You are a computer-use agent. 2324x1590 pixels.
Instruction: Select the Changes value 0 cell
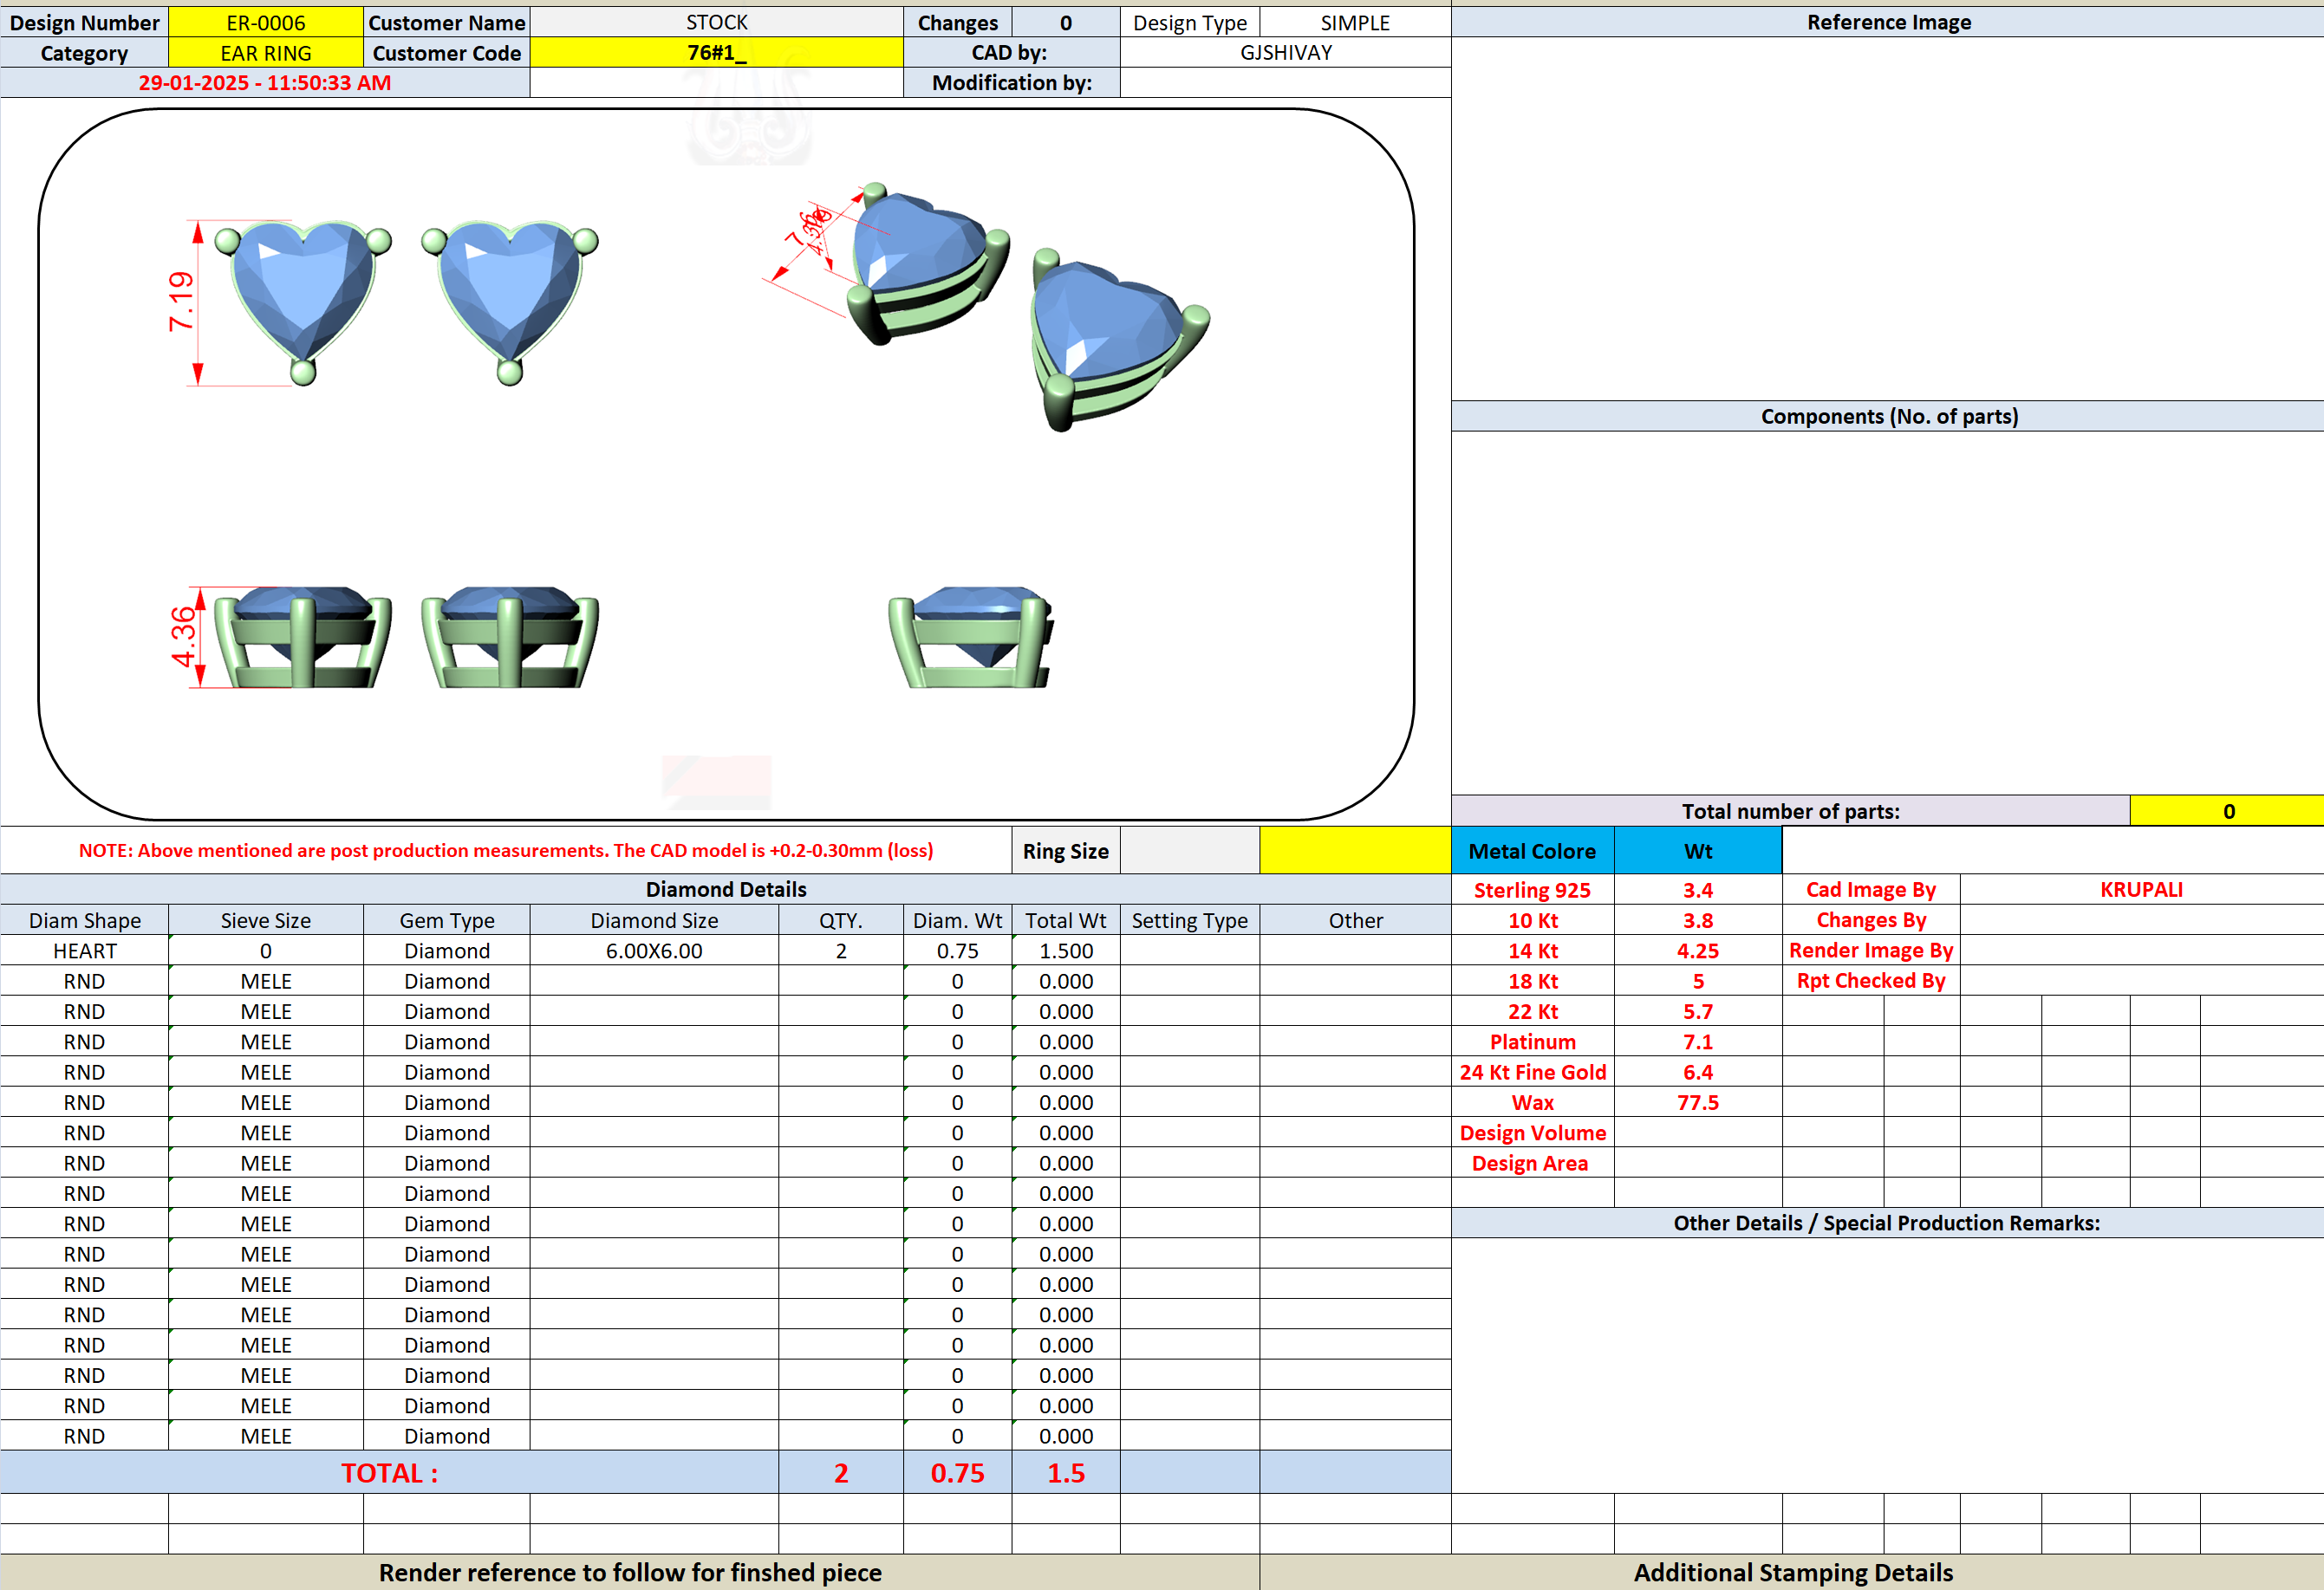point(1066,22)
